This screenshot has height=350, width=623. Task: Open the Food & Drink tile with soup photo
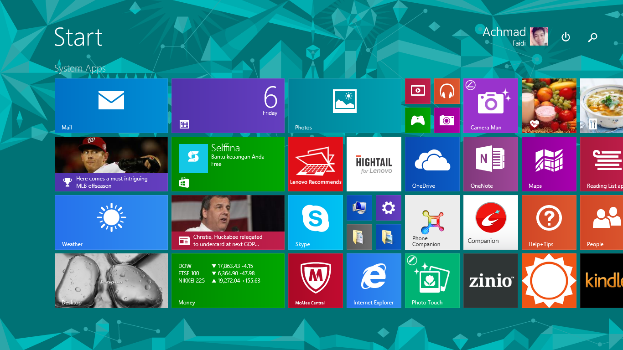(x=602, y=106)
